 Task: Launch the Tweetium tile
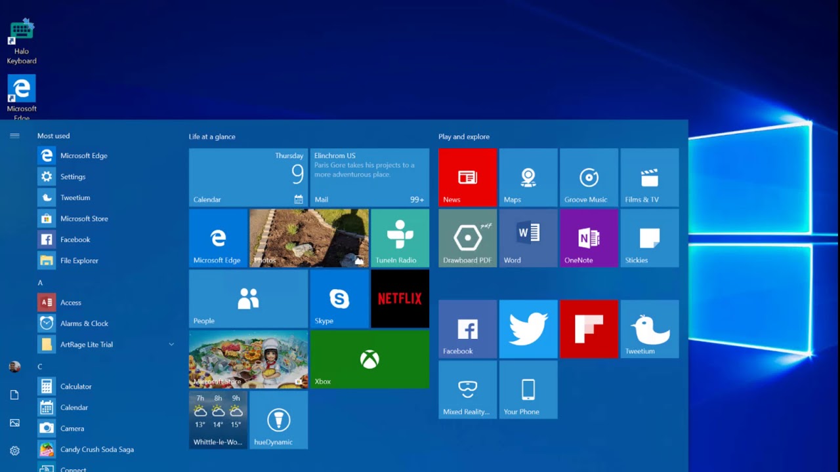point(650,329)
